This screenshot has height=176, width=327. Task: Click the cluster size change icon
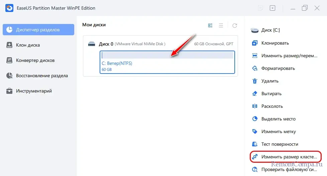pos(255,157)
